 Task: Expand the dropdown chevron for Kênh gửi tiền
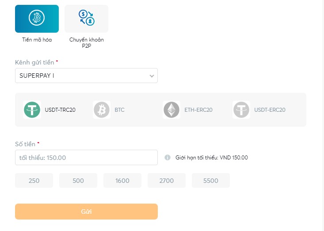[x=152, y=76]
